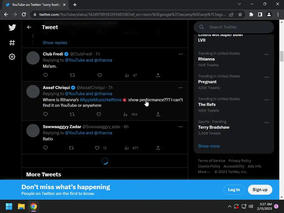Open Terms of Service link
Screen dimensions: 284x213
(211, 161)
